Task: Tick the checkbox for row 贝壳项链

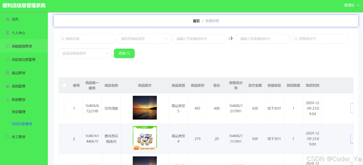Action: [x=64, y=108]
